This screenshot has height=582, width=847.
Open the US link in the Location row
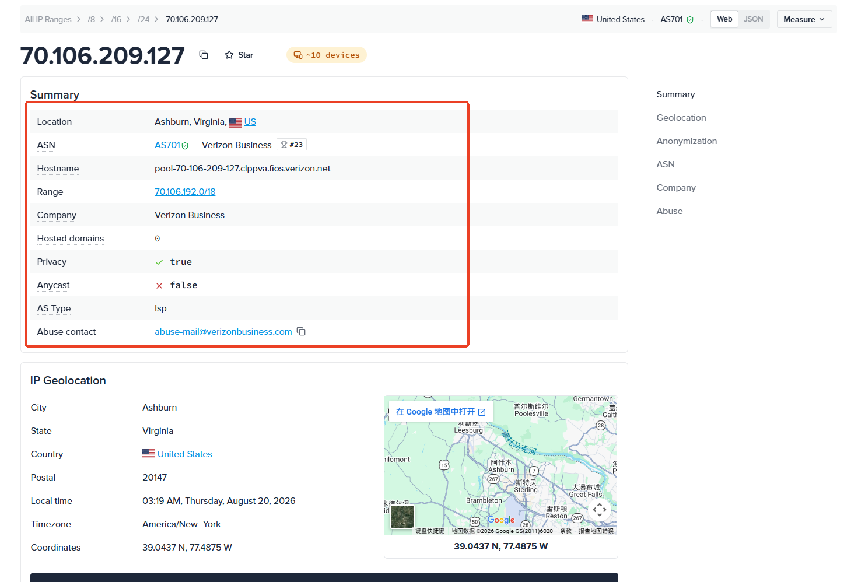tap(250, 122)
